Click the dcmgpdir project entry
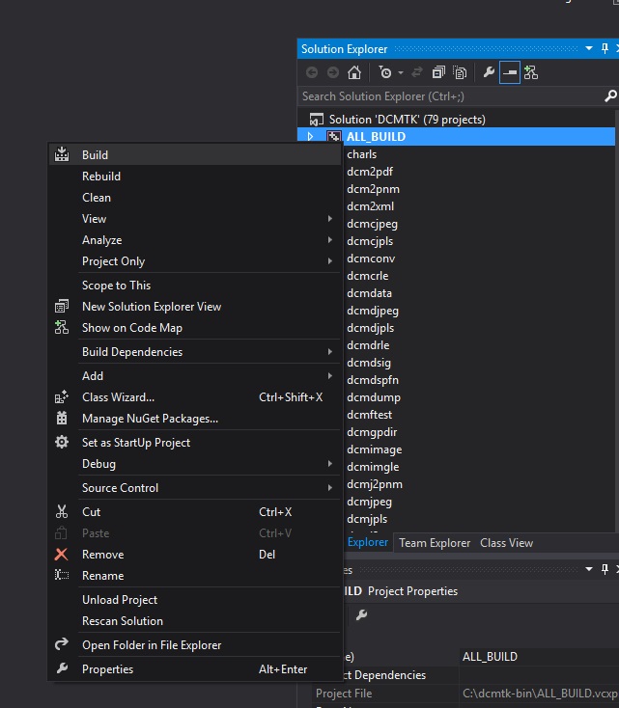 click(x=372, y=432)
